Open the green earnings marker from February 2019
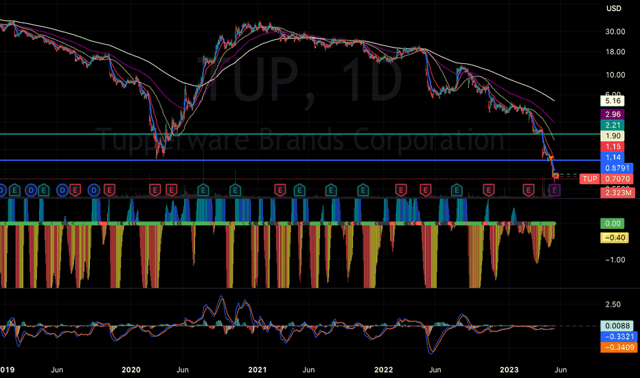Viewport: 640px width, 378px height. 14,190
